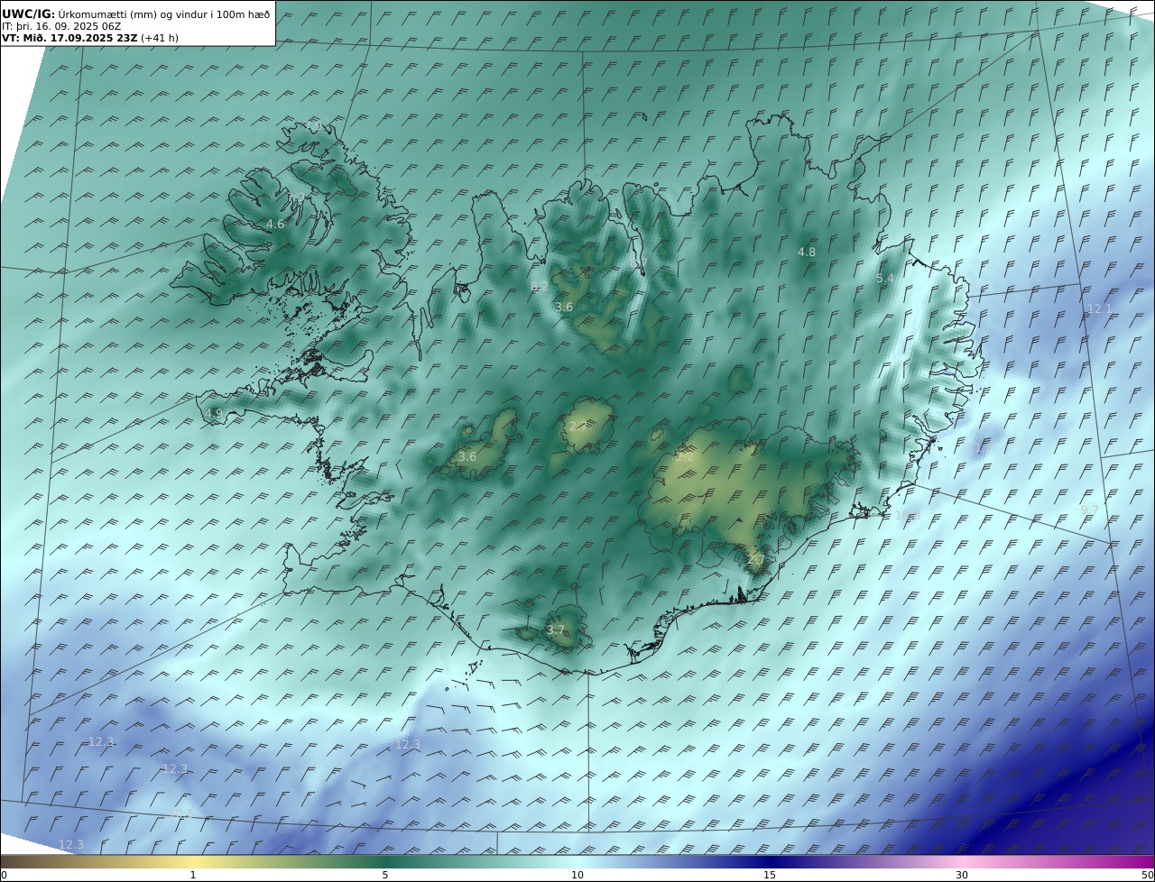Click the 50 tick label on the color scale

pyautogui.click(x=1147, y=875)
